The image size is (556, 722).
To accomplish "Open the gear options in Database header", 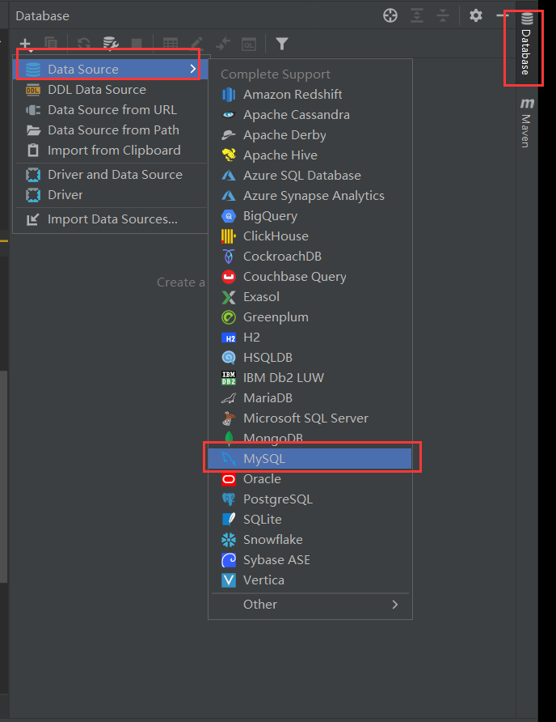I will (475, 15).
